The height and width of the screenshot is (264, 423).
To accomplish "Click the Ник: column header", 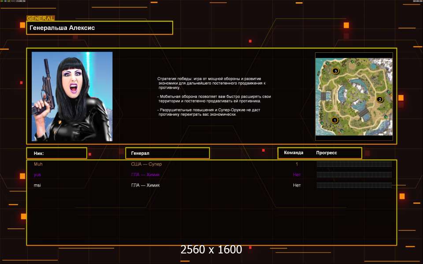I will [x=56, y=153].
